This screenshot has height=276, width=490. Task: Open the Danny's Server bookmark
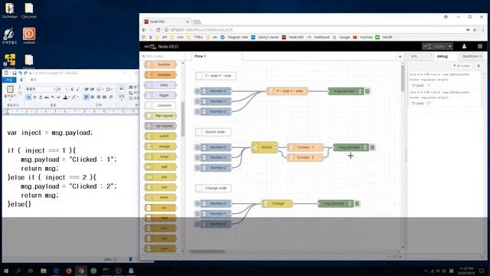265,38
